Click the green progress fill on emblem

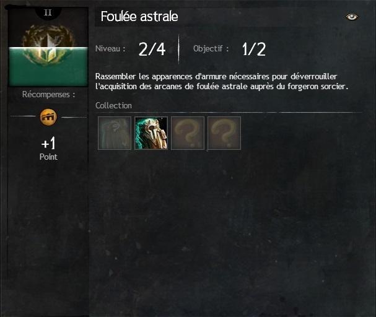[x=48, y=66]
